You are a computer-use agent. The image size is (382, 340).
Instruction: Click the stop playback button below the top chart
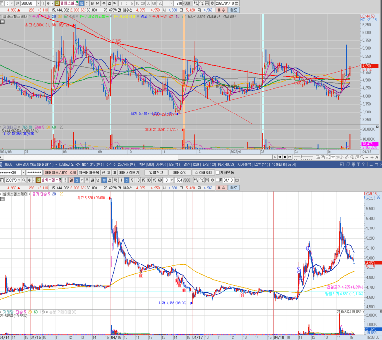click(x=285, y=157)
